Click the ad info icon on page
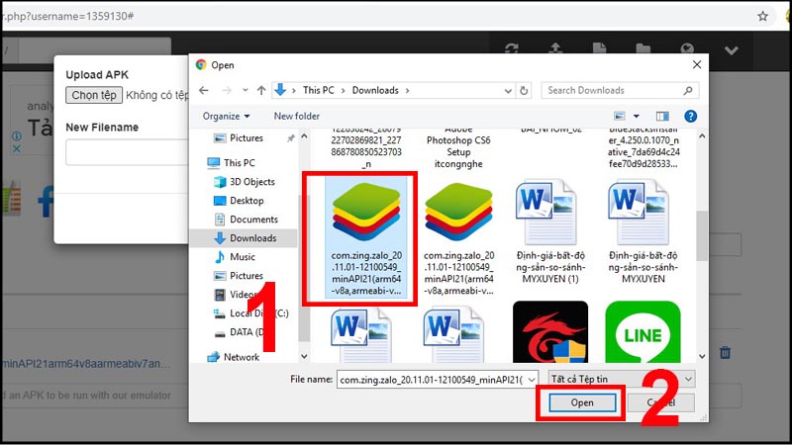Screen dimensions: 792x445 click(16, 136)
